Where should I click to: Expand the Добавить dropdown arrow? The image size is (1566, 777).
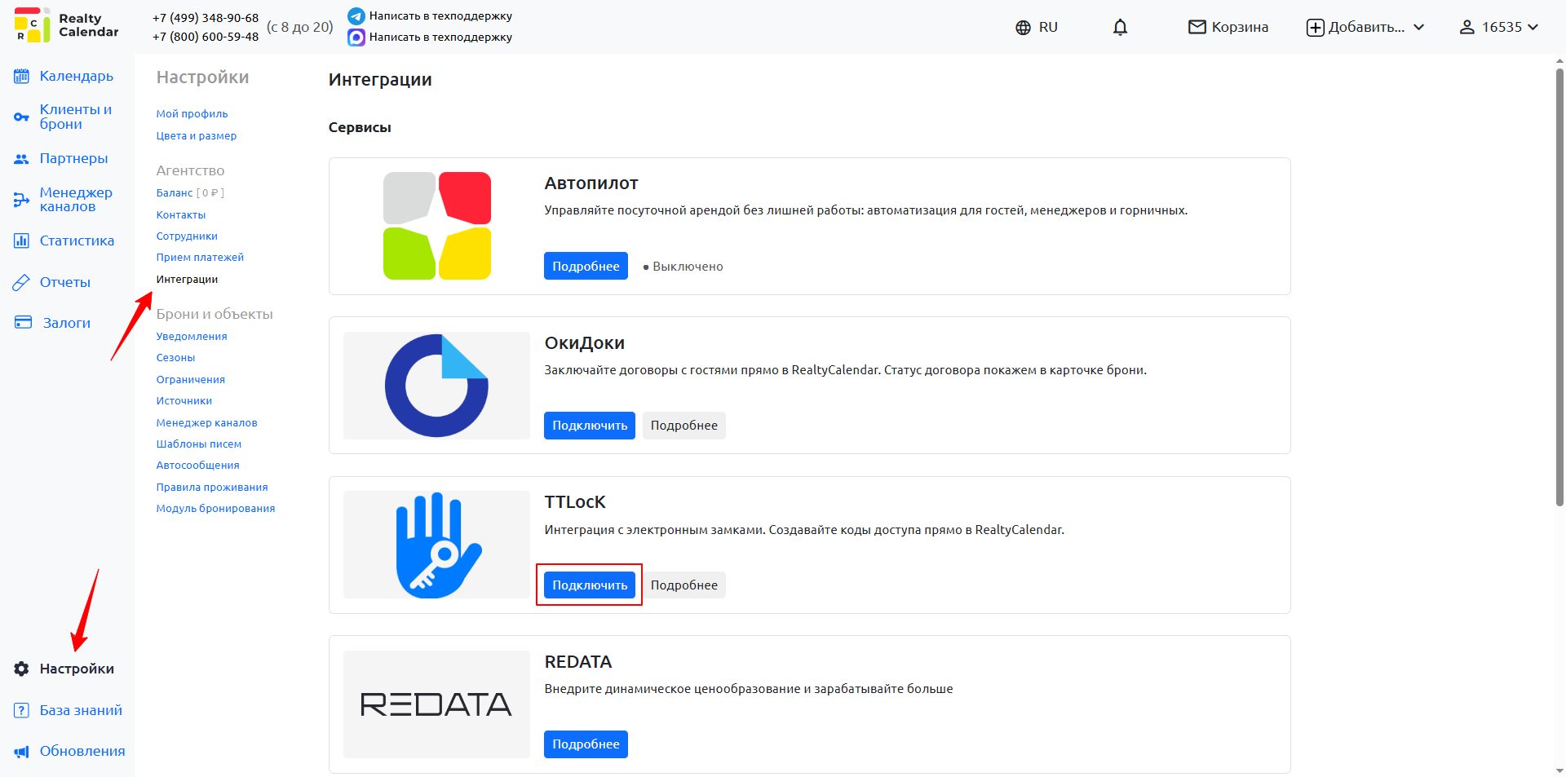tap(1419, 28)
